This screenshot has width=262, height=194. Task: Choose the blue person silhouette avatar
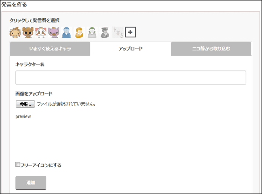[x=66, y=32]
